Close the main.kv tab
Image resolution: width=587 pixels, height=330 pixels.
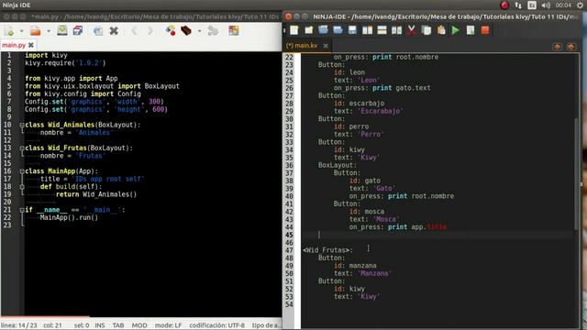pos(326,46)
